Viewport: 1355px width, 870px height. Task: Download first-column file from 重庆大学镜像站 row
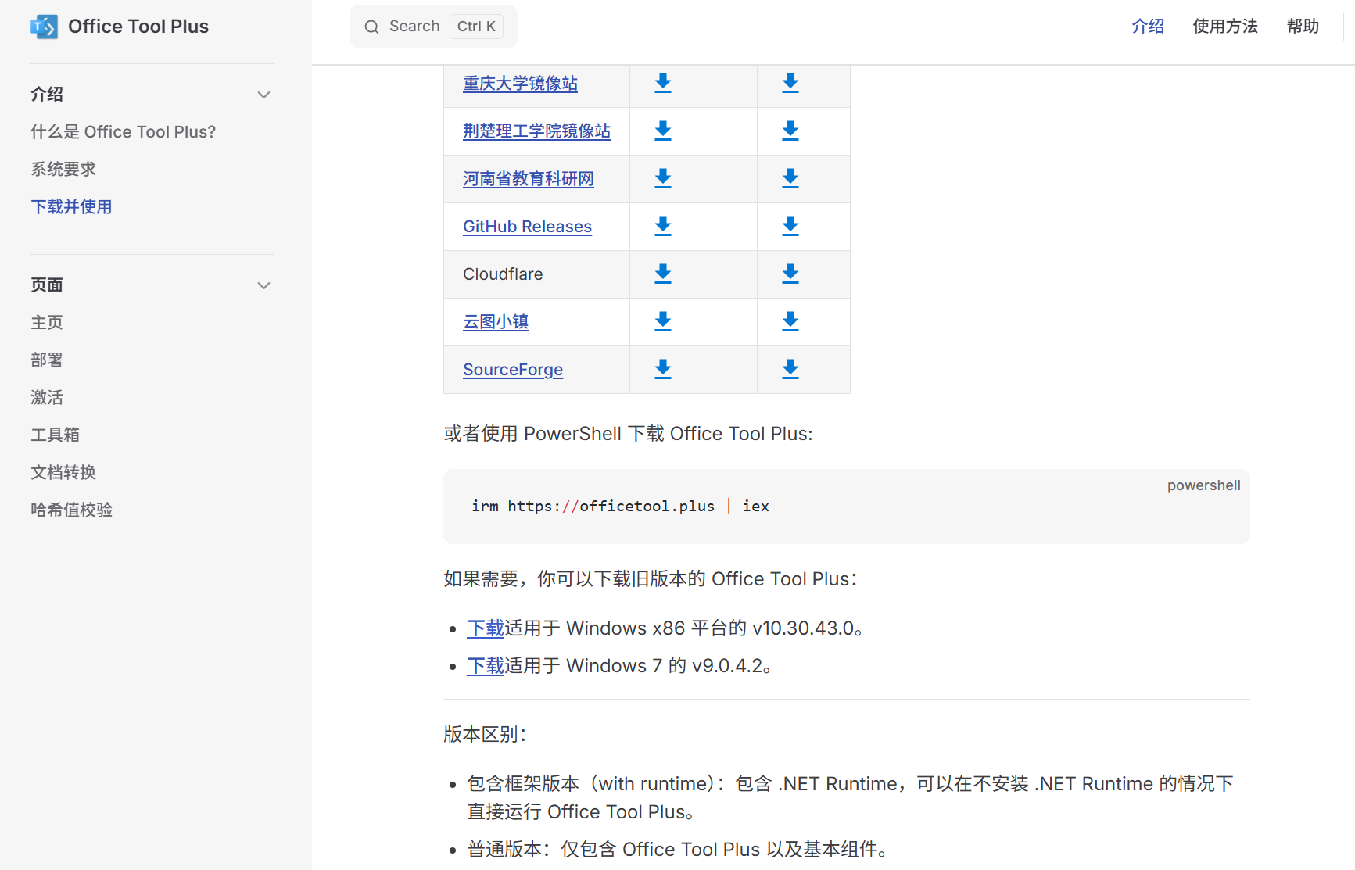(663, 83)
